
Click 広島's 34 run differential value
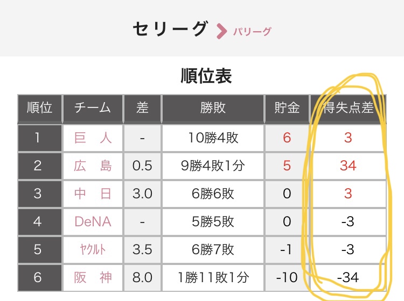click(348, 166)
